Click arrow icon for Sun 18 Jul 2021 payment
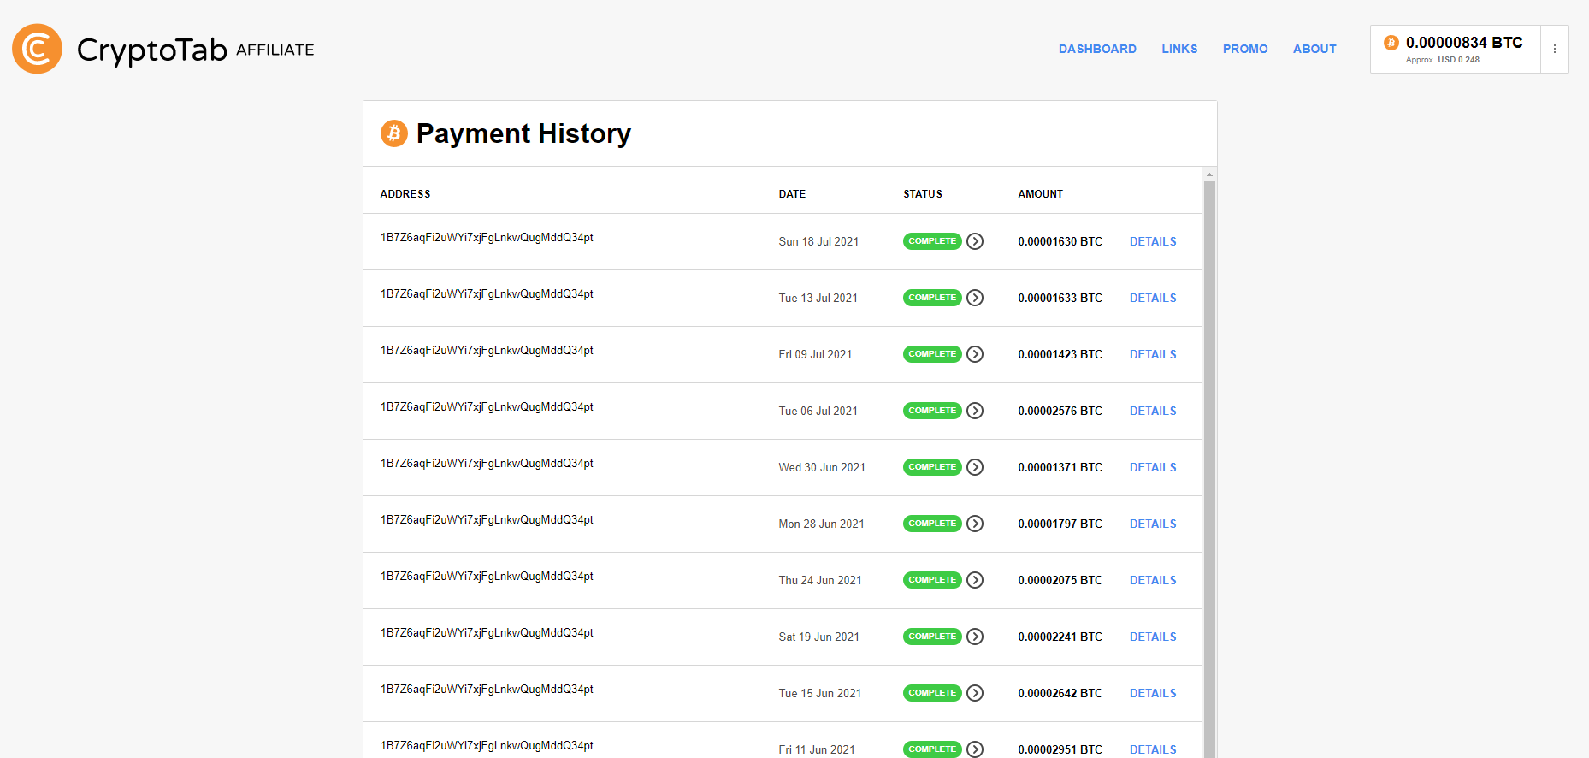Image resolution: width=1589 pixels, height=758 pixels. [x=975, y=241]
